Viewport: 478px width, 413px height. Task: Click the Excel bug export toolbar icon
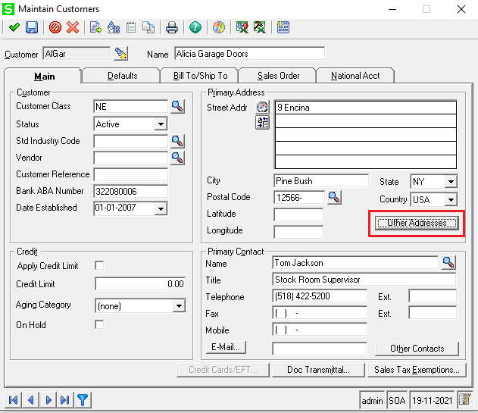(x=242, y=27)
